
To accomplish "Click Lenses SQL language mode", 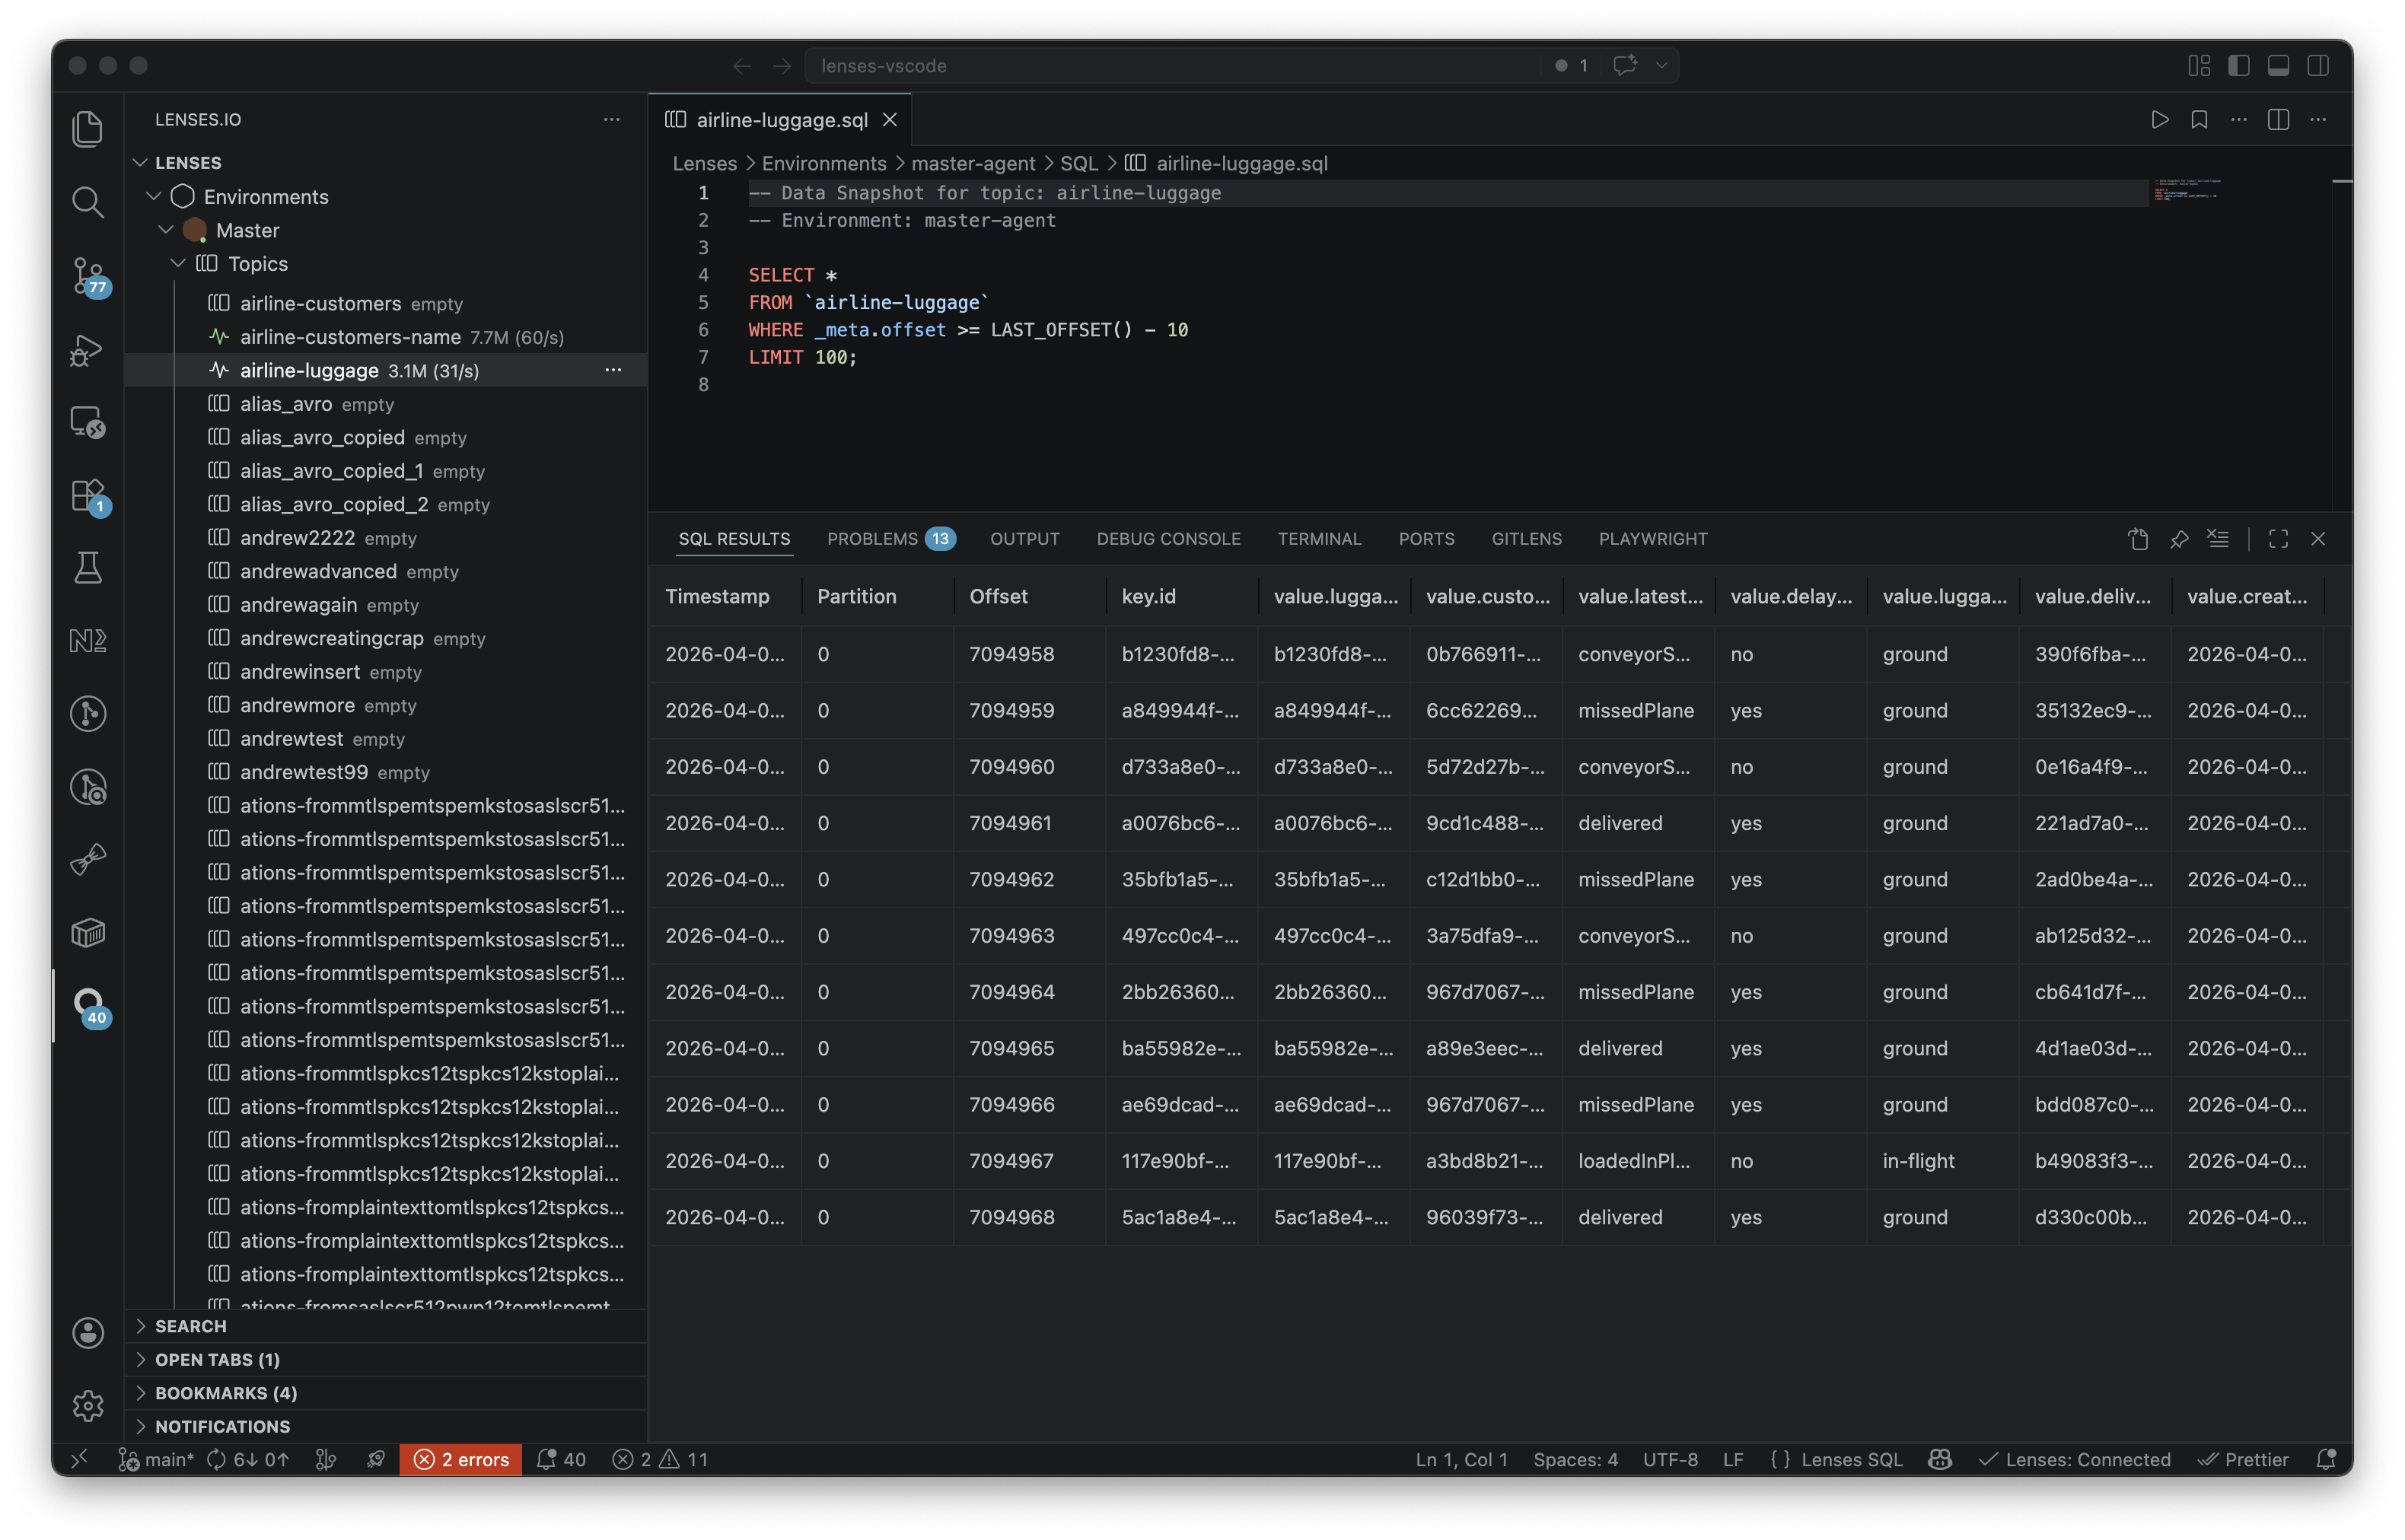I will click(1851, 1459).
